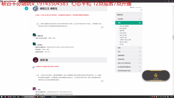
Task: Jump to fifth champion entry in sidebar list
Action: [x=123, y=35]
